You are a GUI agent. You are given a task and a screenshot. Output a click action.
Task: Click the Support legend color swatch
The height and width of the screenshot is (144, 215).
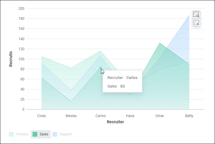pos(55,134)
